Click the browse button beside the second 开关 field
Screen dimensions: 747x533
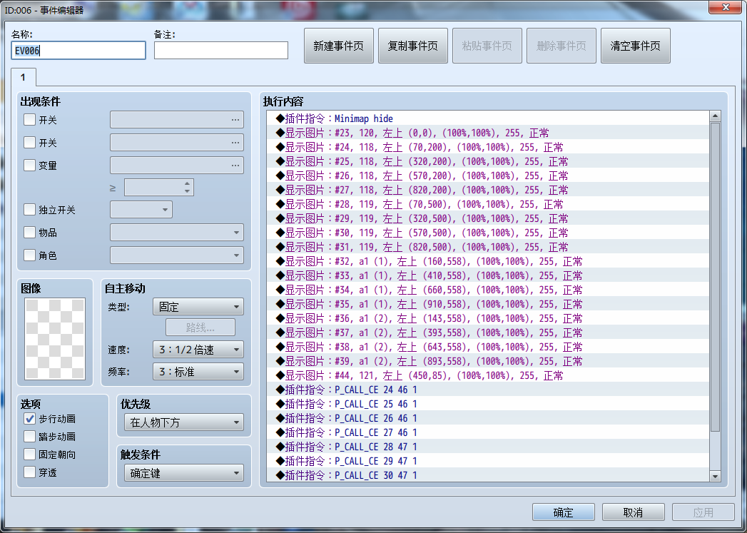235,142
